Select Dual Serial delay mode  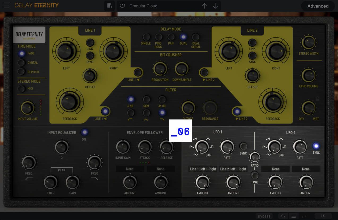coord(196,37)
